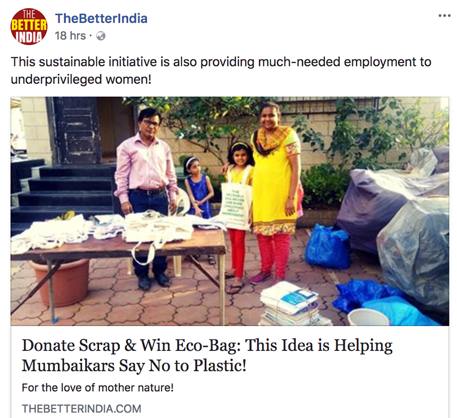
Task: Open The Better India profile logo
Action: [29, 27]
